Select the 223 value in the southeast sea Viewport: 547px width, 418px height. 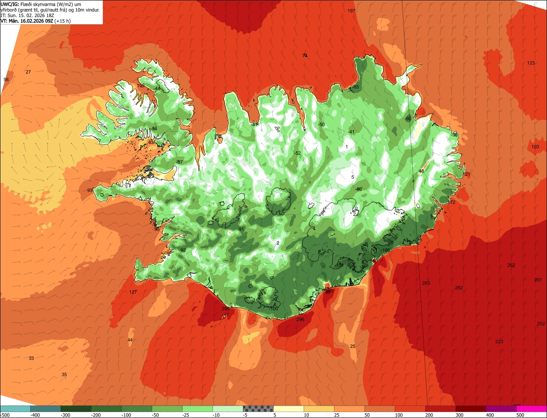point(499,341)
